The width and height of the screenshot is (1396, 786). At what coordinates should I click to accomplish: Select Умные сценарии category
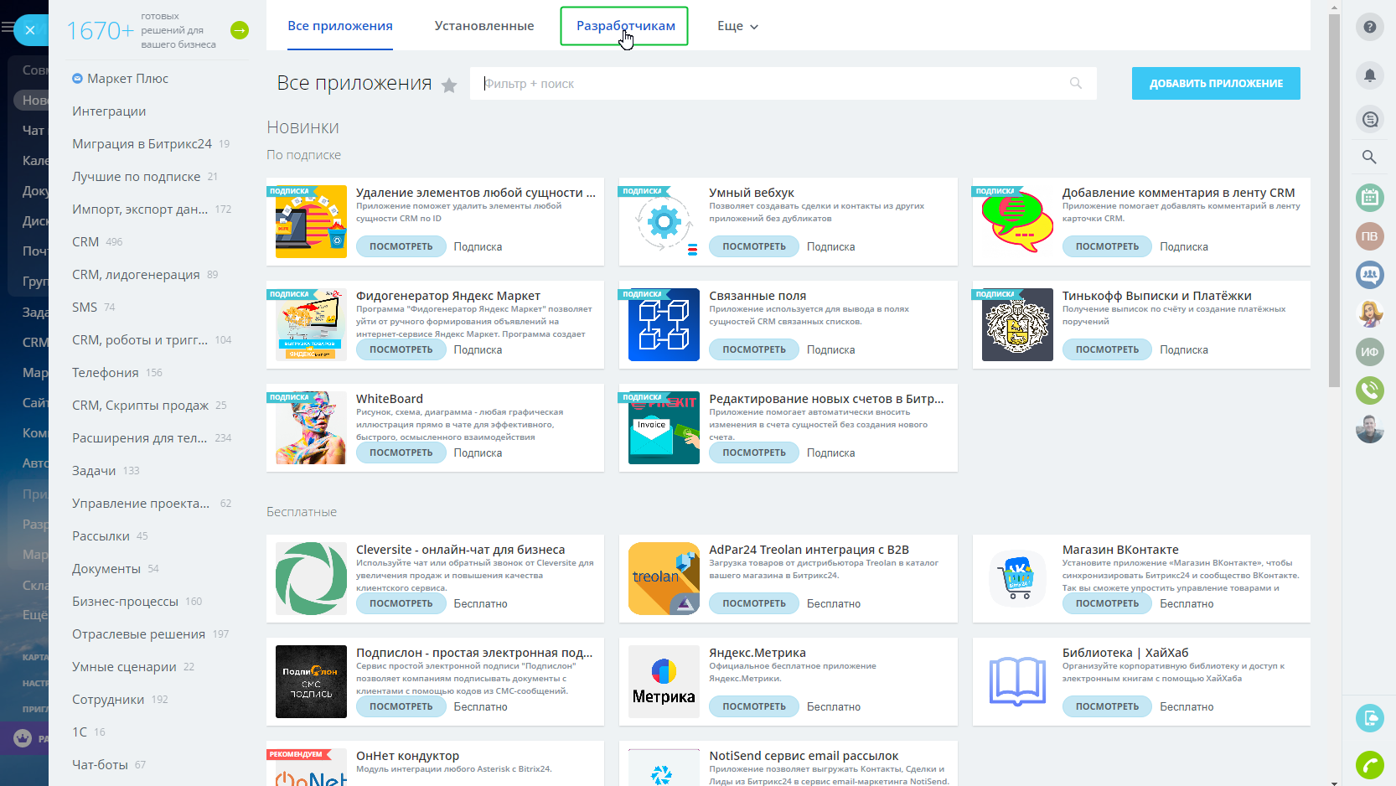pos(124,666)
